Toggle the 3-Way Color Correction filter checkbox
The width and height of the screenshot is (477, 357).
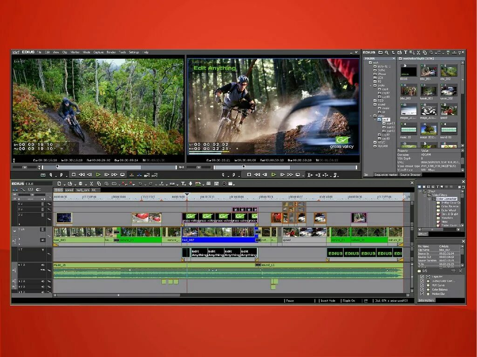pos(422,281)
